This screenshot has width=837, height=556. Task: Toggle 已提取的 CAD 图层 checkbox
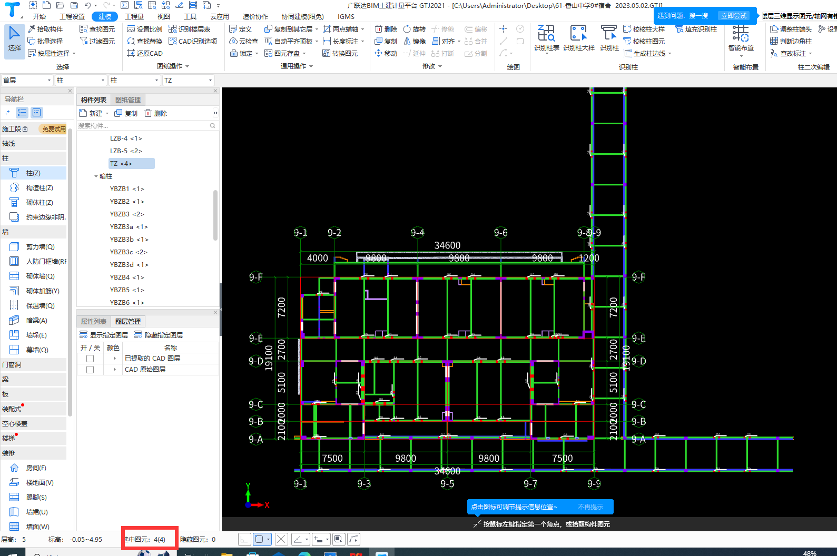click(90, 359)
